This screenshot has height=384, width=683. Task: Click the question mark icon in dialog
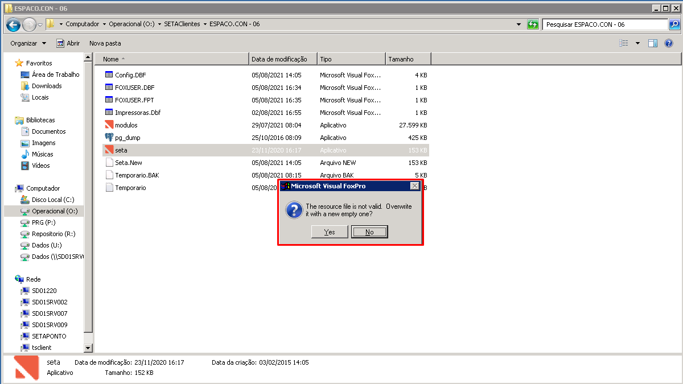294,210
